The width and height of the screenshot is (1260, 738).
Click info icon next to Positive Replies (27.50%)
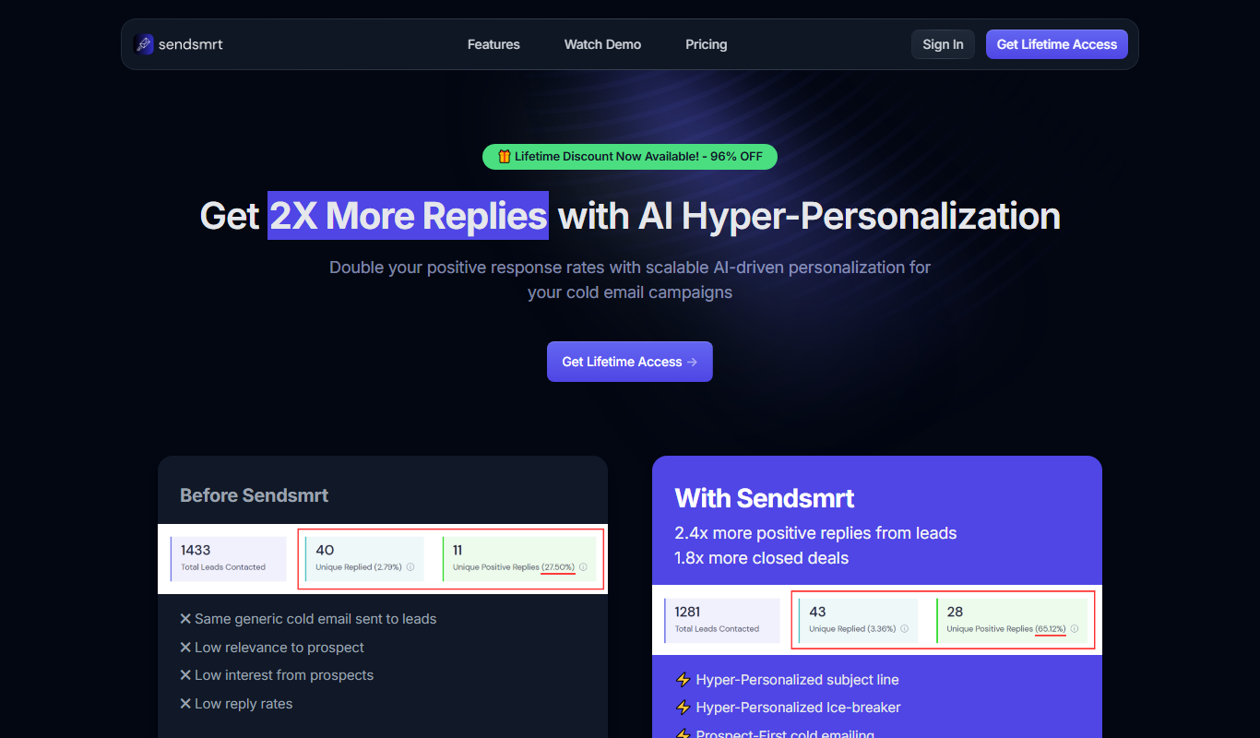pyautogui.click(x=583, y=567)
